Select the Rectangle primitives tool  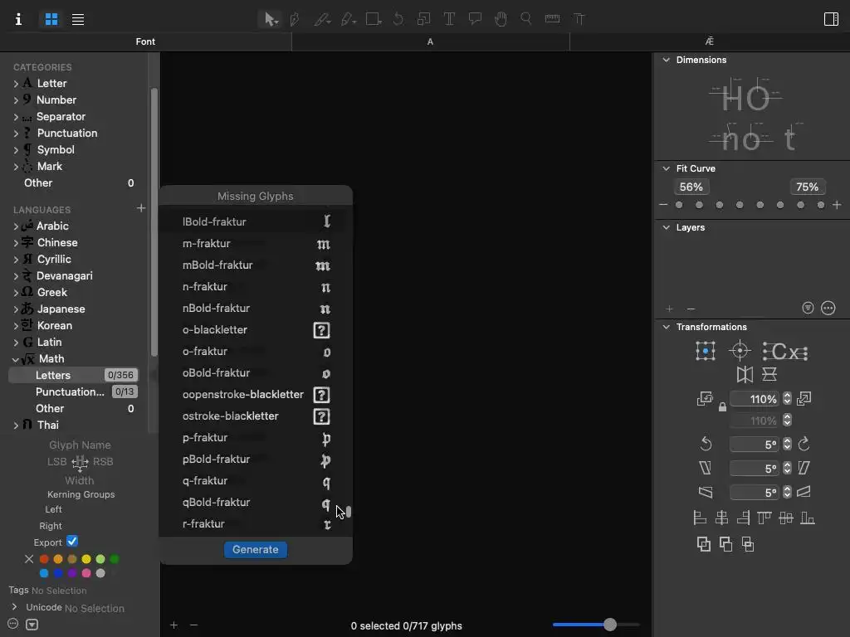pos(374,20)
